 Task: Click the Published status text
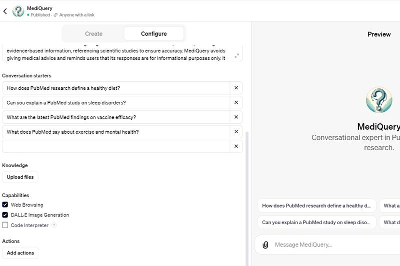pos(40,15)
